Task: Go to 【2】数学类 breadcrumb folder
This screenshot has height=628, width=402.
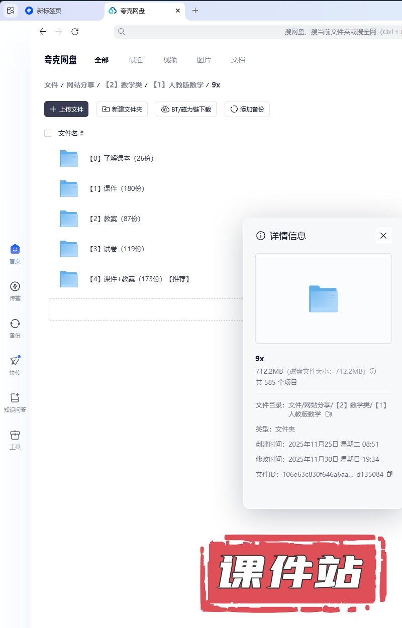Action: 123,85
